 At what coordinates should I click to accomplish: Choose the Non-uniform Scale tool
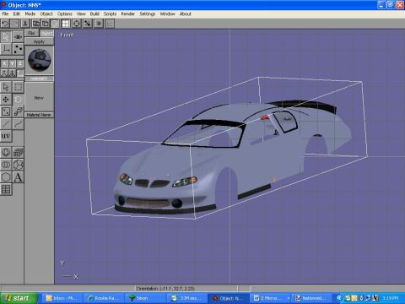[x=6, y=111]
